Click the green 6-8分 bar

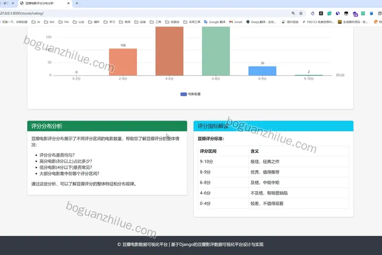(x=216, y=51)
